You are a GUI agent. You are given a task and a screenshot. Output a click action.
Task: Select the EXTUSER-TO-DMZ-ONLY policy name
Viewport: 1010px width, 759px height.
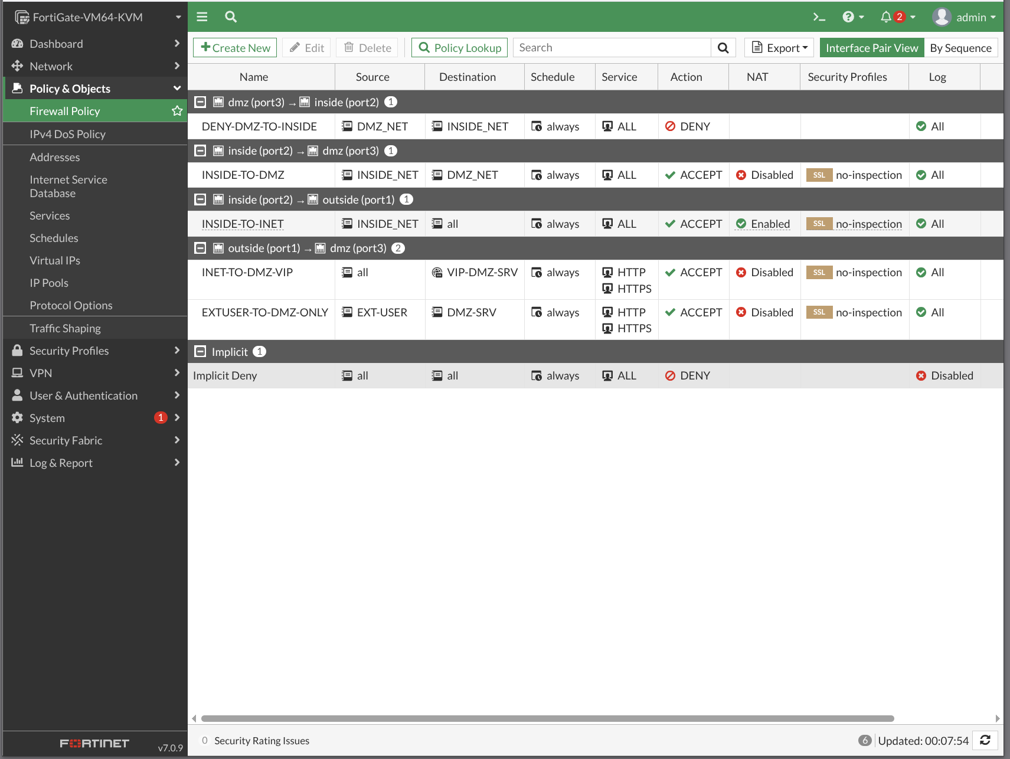pos(265,312)
